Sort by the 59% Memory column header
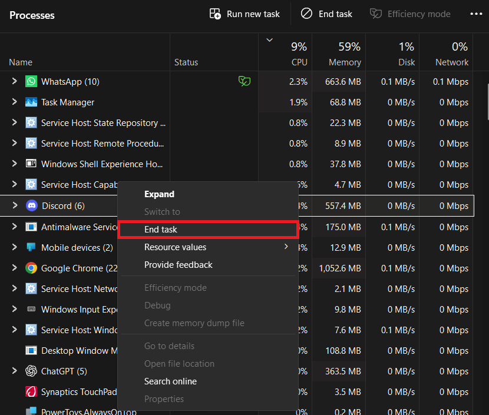This screenshot has width=489, height=415. 339,52
